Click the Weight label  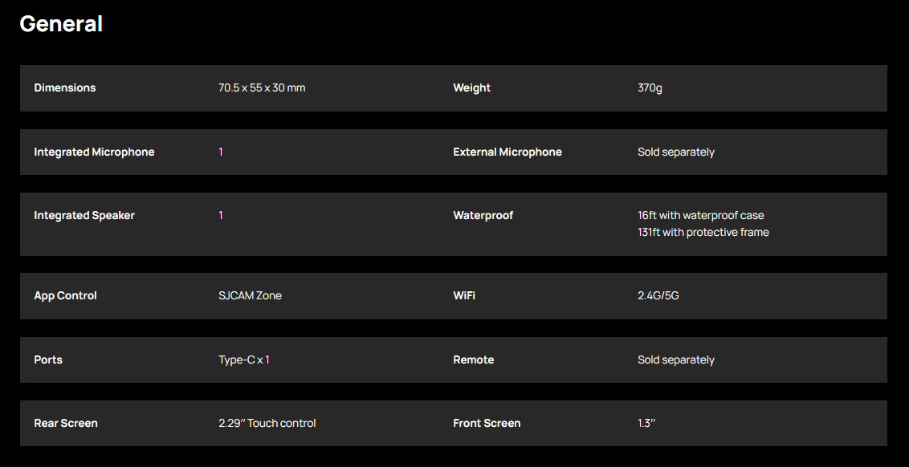click(x=471, y=87)
